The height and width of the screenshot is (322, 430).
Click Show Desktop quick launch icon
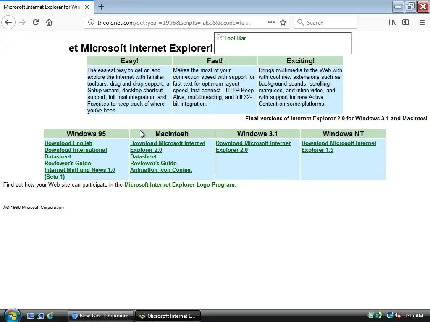click(30, 316)
